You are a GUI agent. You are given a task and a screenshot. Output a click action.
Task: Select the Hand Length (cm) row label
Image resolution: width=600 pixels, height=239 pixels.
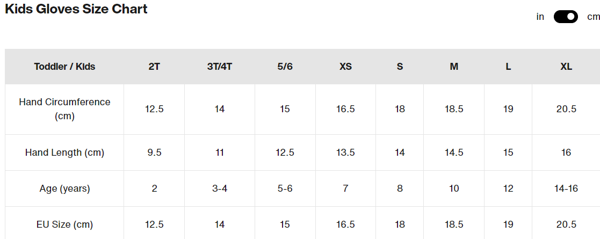pyautogui.click(x=64, y=153)
